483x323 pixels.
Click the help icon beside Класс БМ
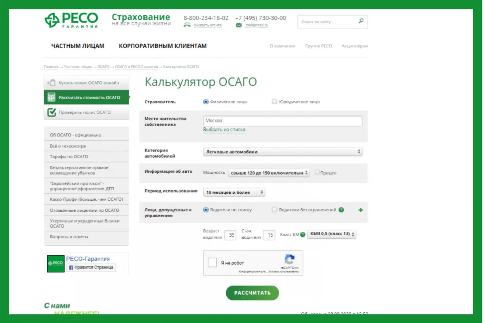303,234
